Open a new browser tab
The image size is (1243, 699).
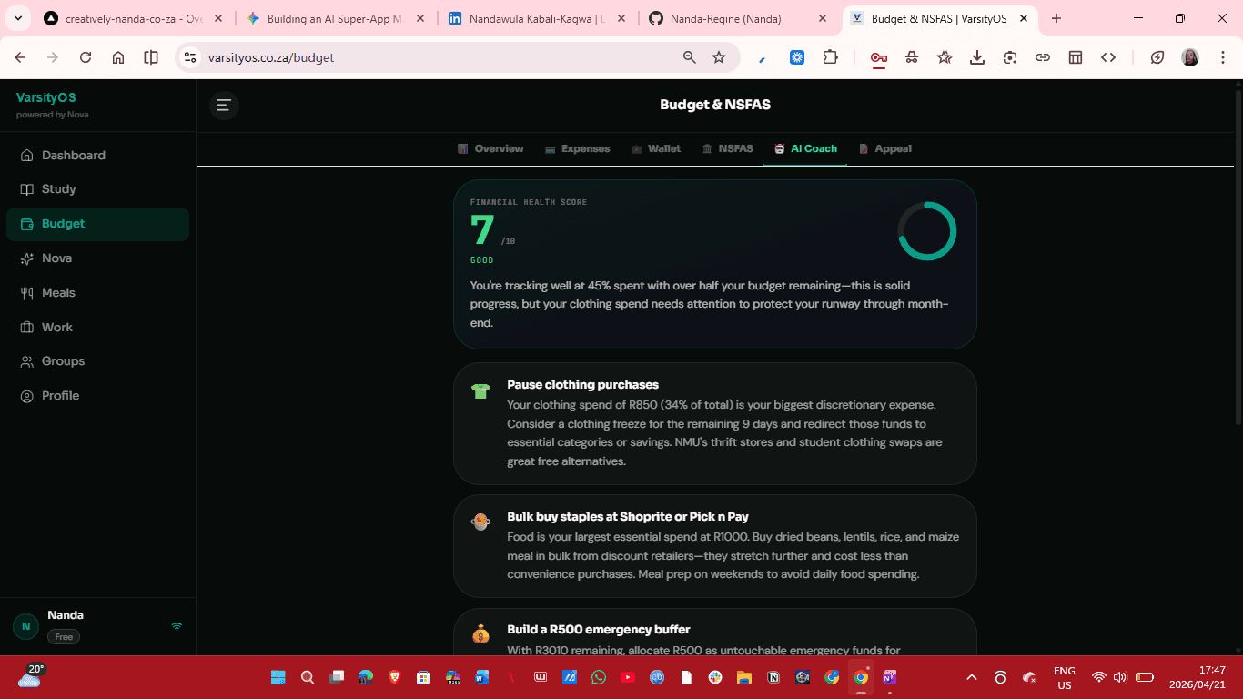[1056, 18]
